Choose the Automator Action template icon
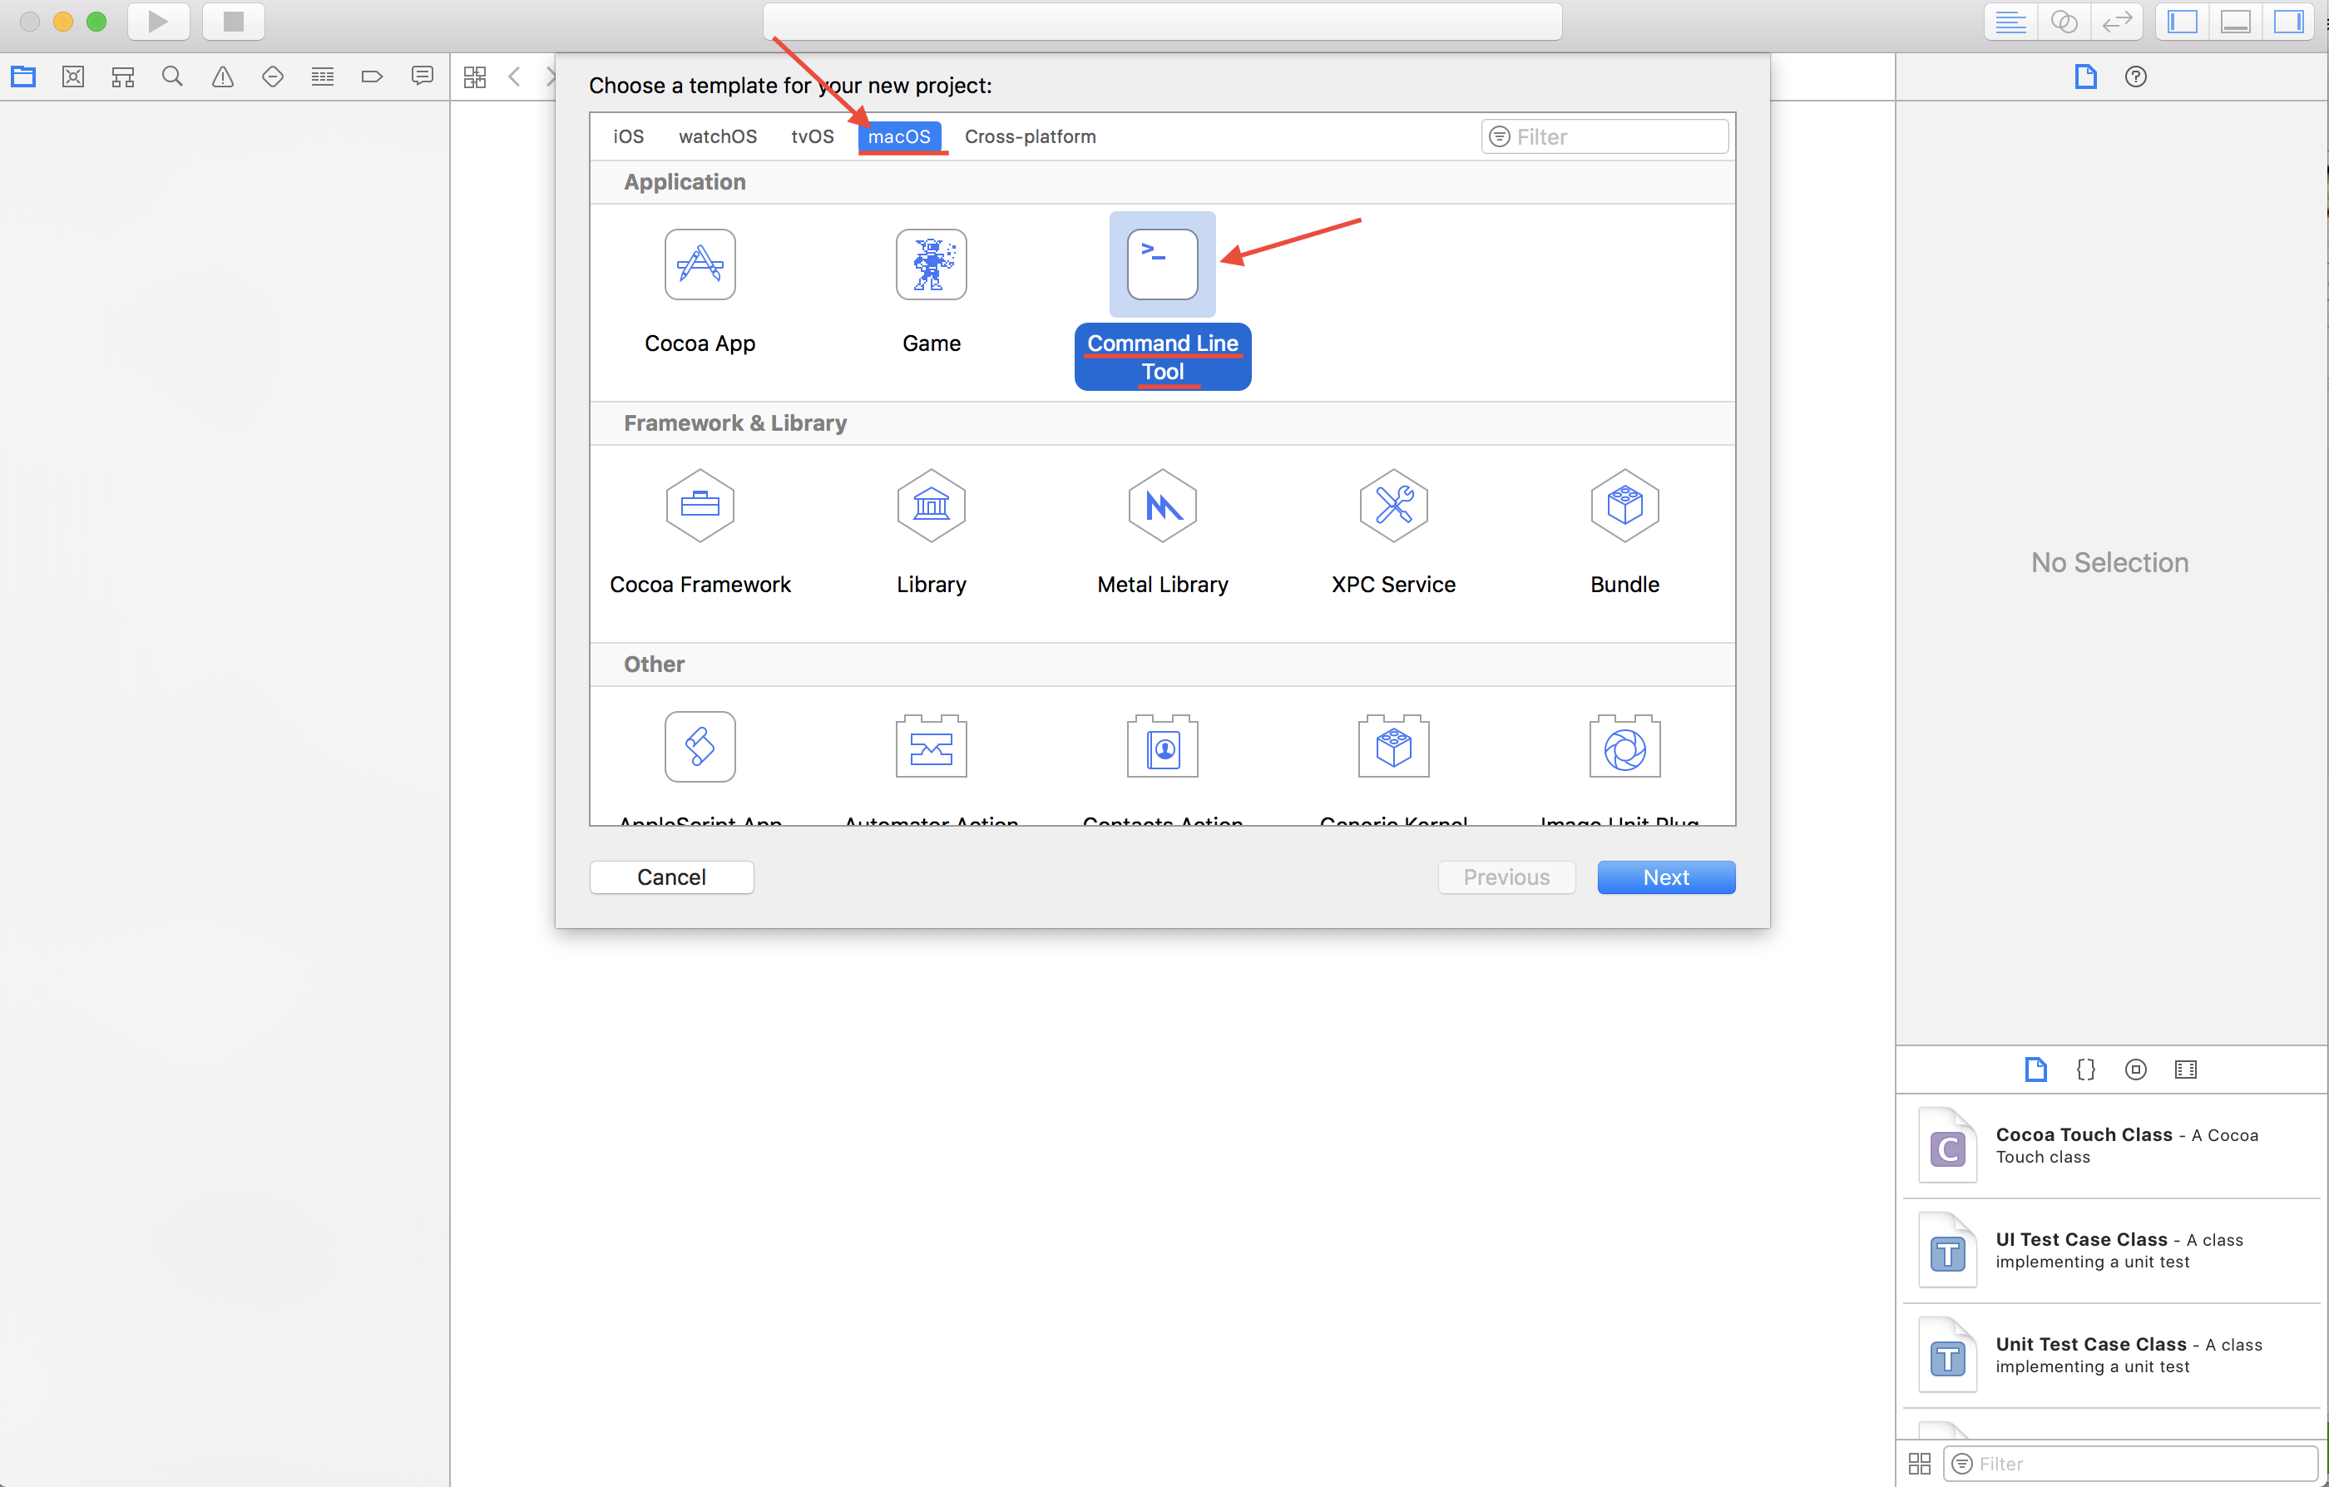The width and height of the screenshot is (2329, 1487). [x=932, y=746]
